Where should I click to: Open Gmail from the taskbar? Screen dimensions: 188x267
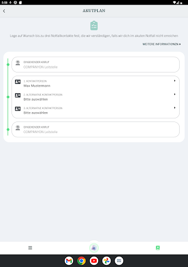pyautogui.click(x=69, y=261)
